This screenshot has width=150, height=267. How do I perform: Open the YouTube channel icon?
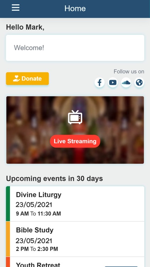tap(113, 83)
